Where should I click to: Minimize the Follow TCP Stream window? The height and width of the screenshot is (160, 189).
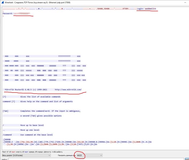pos(185,2)
